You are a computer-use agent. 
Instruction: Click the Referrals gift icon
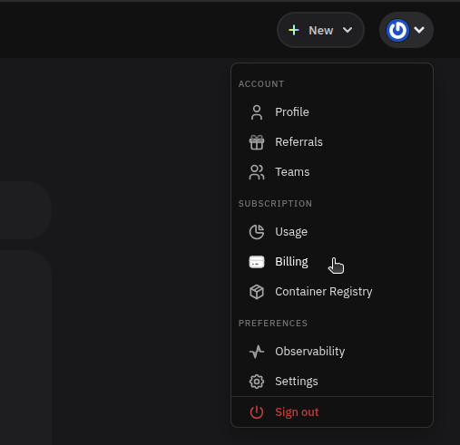tap(257, 142)
